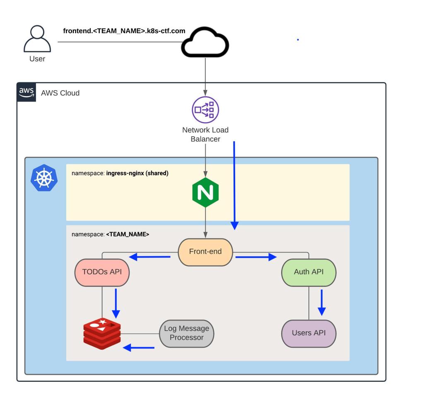Click blue arrow pointing toward TODOs API
Screen dimensions: 424x395
tap(149, 258)
